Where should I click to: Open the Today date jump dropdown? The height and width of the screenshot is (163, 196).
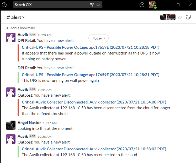(98, 38)
